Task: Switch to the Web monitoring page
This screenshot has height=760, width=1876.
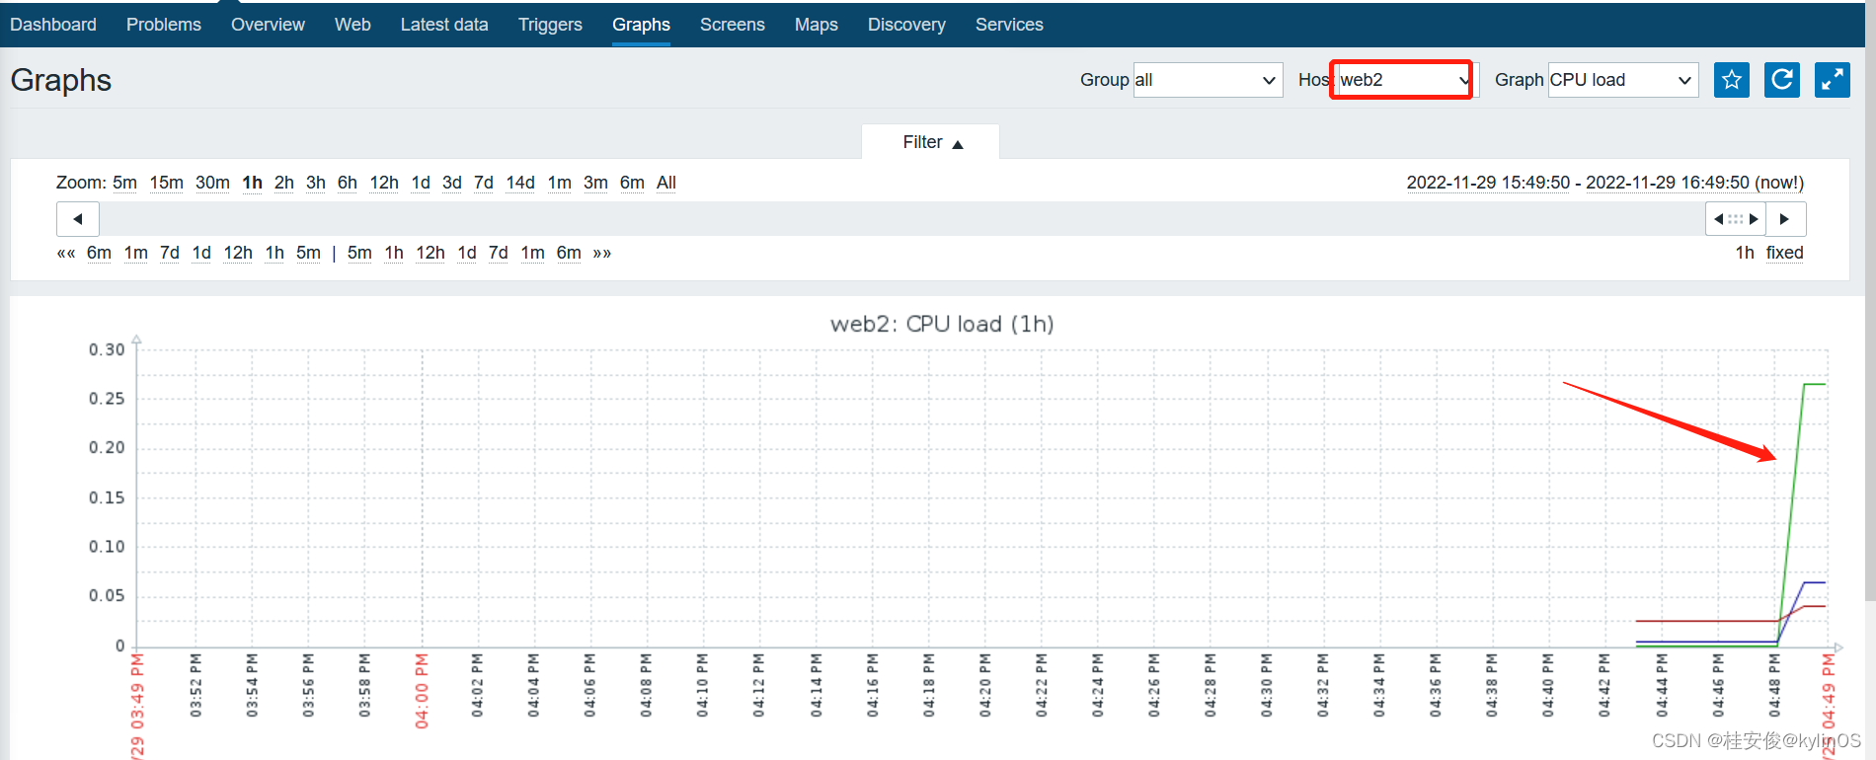Action: click(x=352, y=25)
